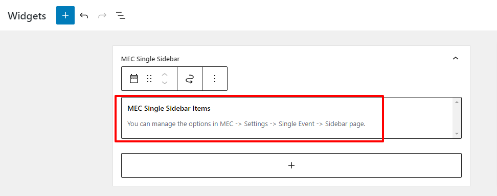This screenshot has width=497, height=196.
Task: Collapse the MEC Single Sidebar panel
Action: click(456, 58)
